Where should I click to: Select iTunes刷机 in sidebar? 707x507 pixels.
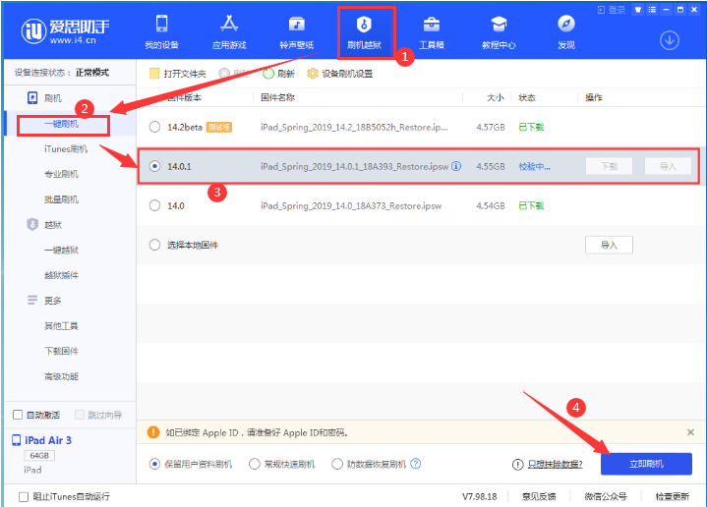[66, 148]
